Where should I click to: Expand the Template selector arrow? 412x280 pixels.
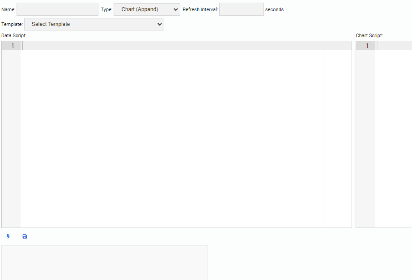(x=160, y=24)
